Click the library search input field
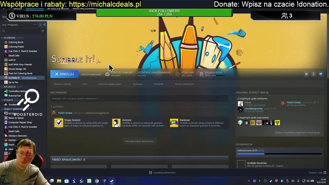This screenshot has width=329, height=185. (x=23, y=31)
